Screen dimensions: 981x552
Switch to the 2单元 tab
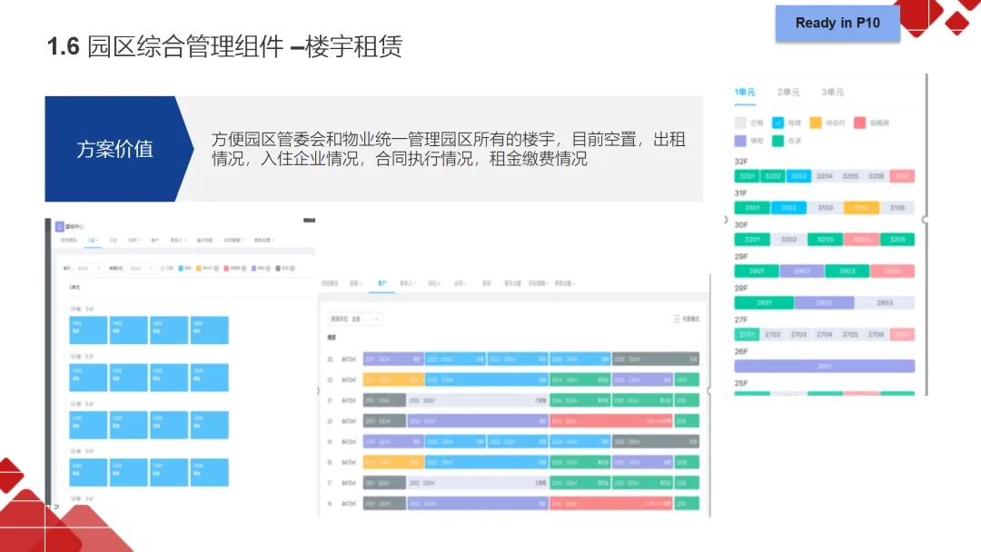click(788, 92)
